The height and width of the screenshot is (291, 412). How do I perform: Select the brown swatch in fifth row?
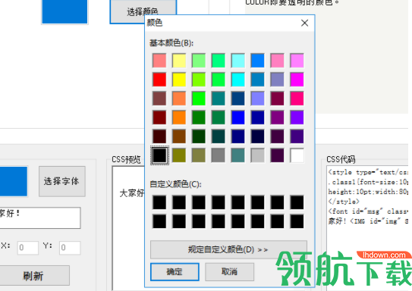(x=179, y=136)
